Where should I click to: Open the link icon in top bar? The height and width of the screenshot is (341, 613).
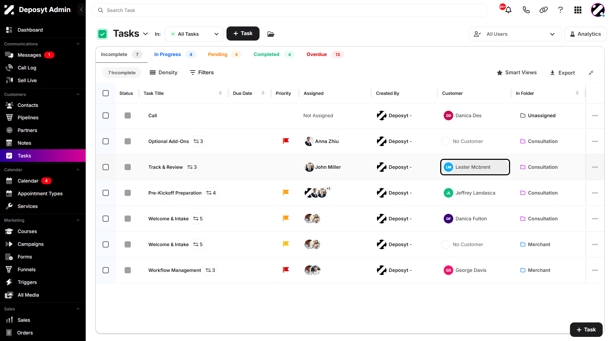tap(543, 10)
